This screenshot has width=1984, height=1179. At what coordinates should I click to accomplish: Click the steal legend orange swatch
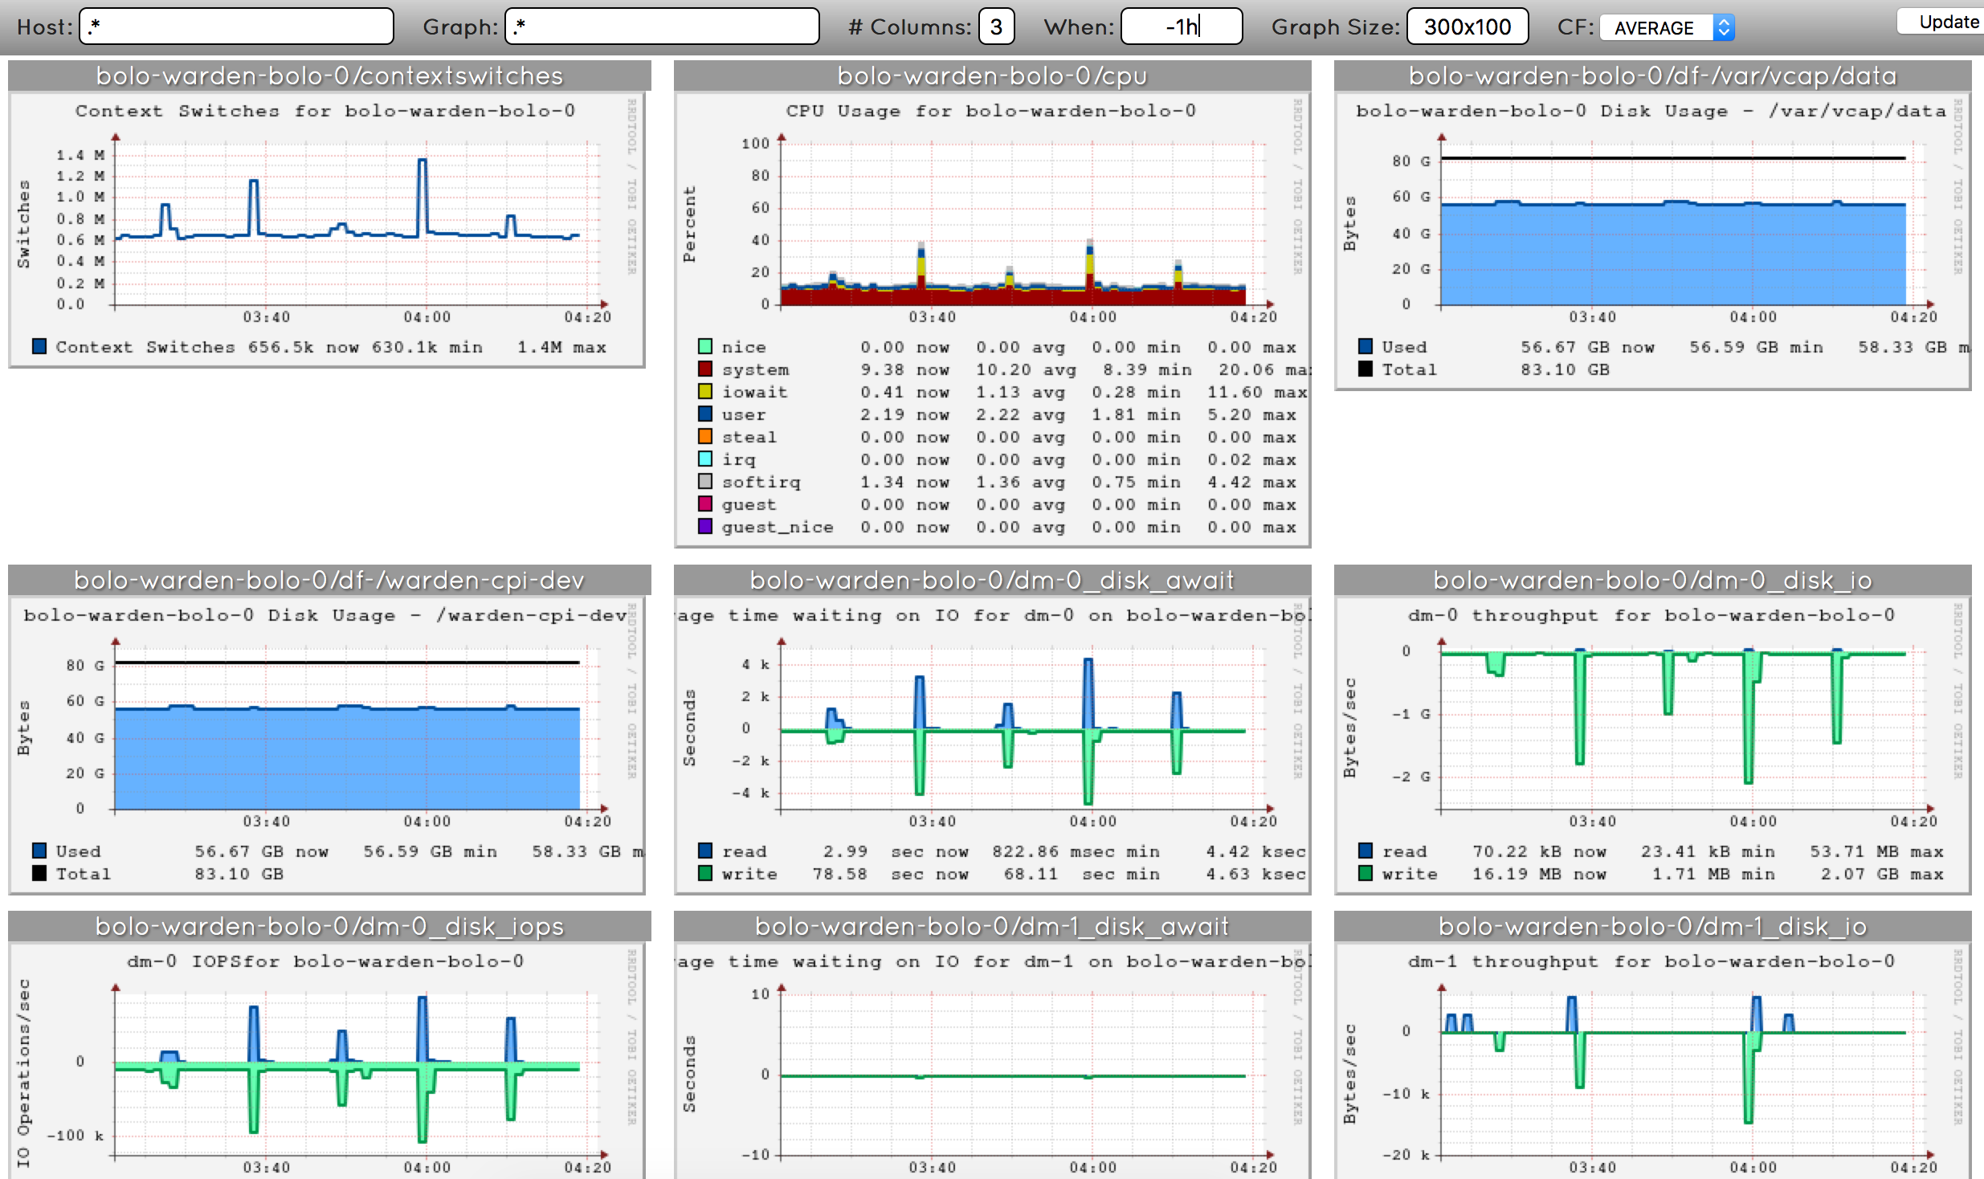click(x=705, y=436)
